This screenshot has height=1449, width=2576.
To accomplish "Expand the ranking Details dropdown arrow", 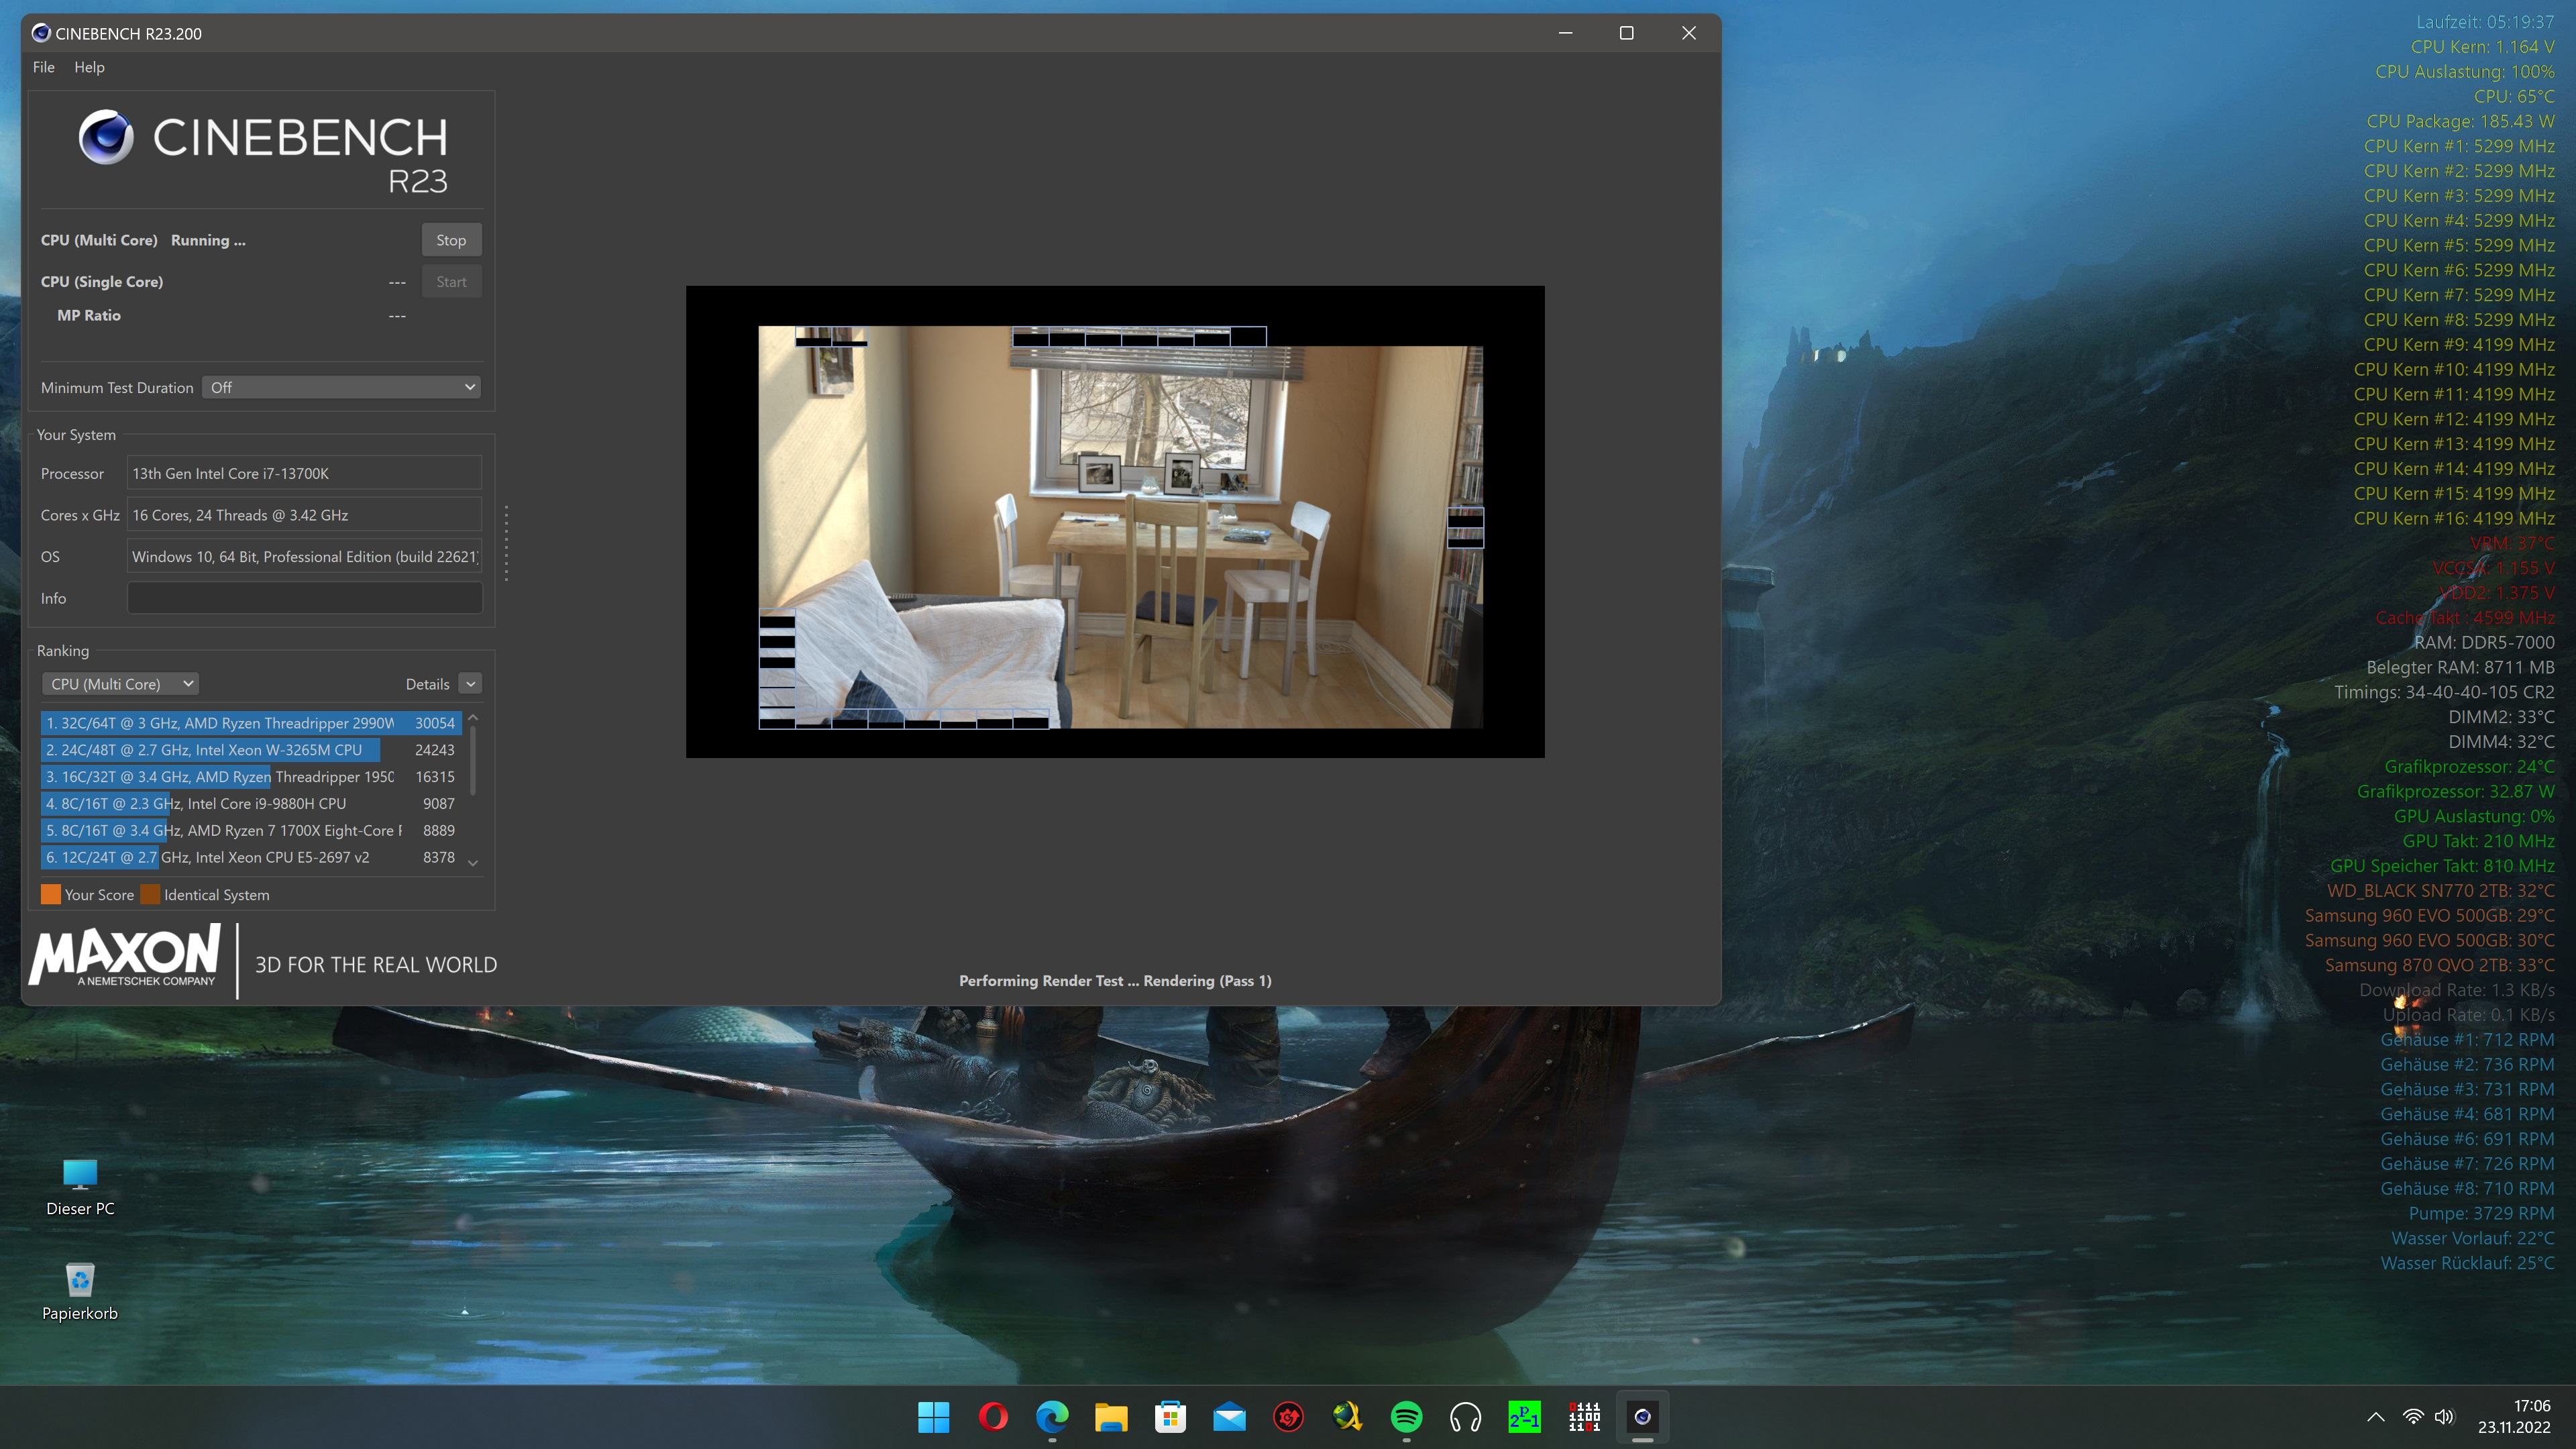I will coord(471,684).
